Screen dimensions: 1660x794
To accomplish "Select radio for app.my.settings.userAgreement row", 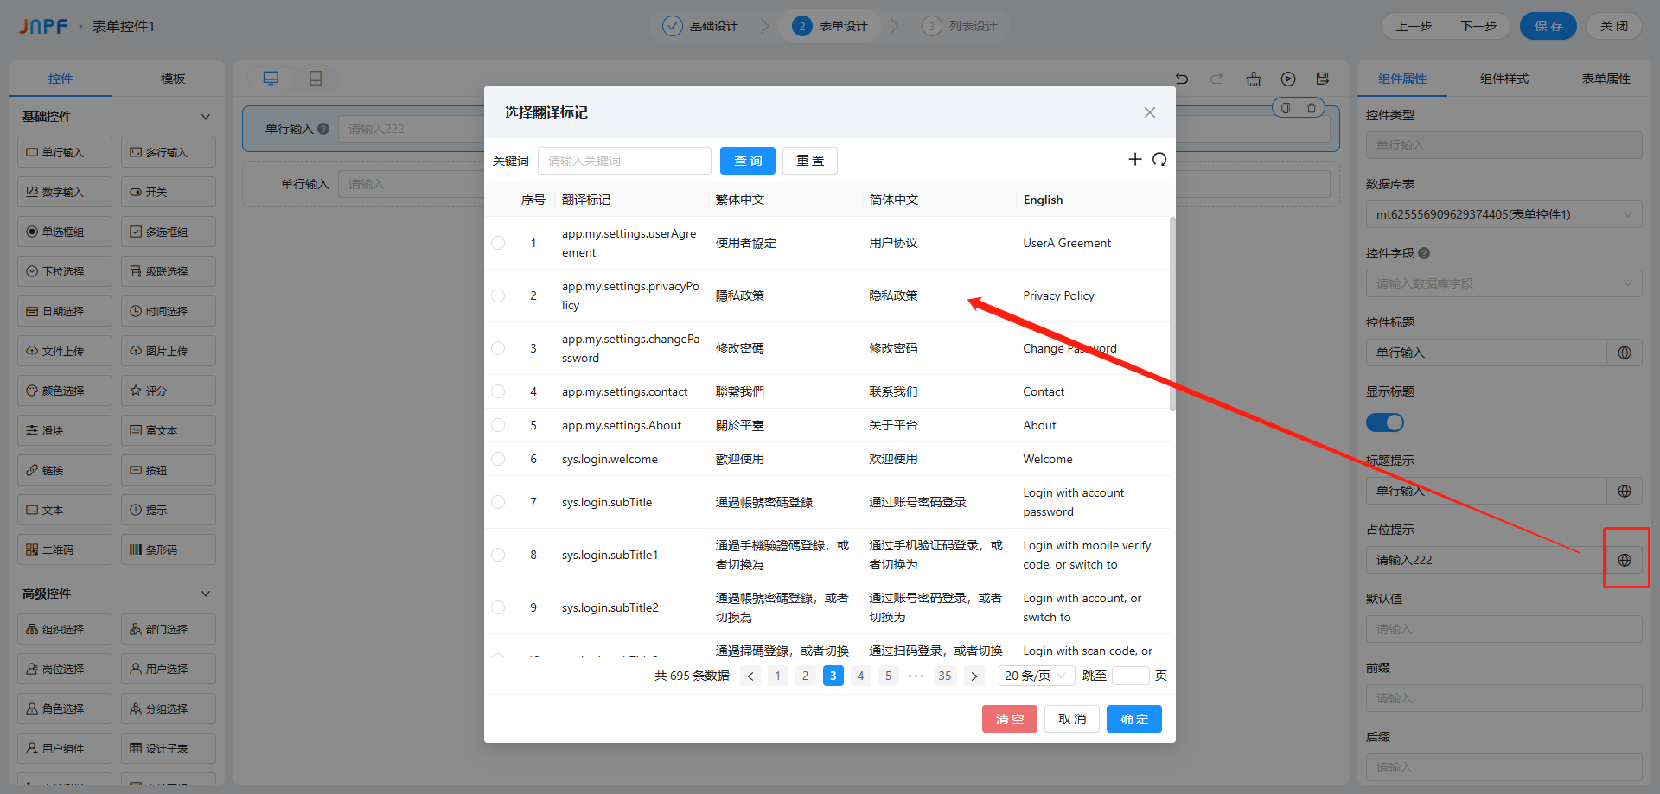I will 498,243.
